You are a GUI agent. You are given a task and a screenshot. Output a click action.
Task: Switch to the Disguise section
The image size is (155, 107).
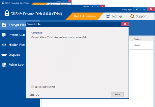(13, 55)
